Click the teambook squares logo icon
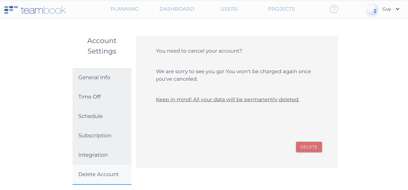The width and height of the screenshot is (408, 190). click(x=11, y=10)
